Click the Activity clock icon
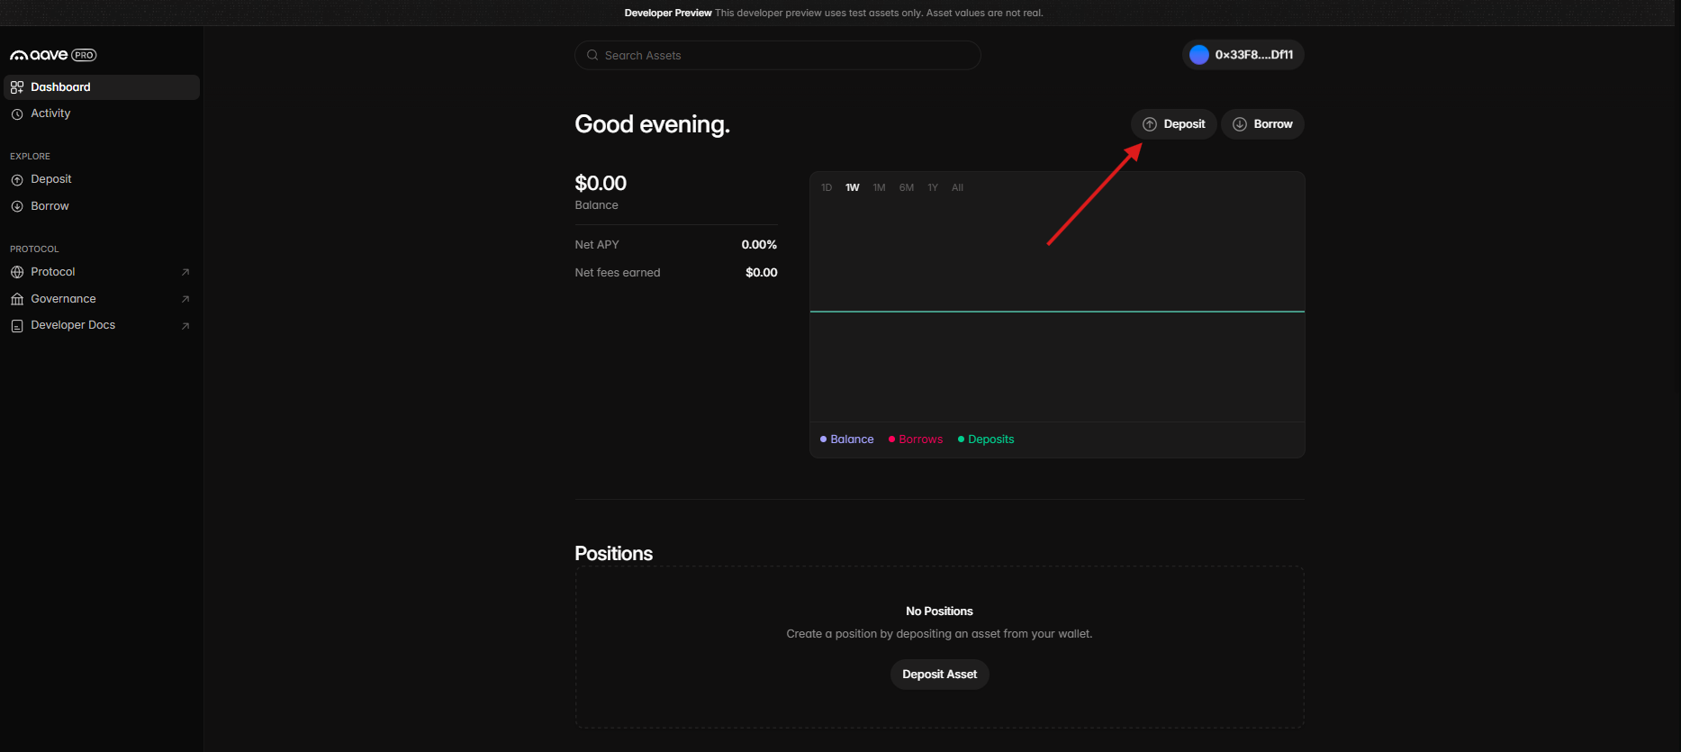The width and height of the screenshot is (1681, 752). [17, 114]
